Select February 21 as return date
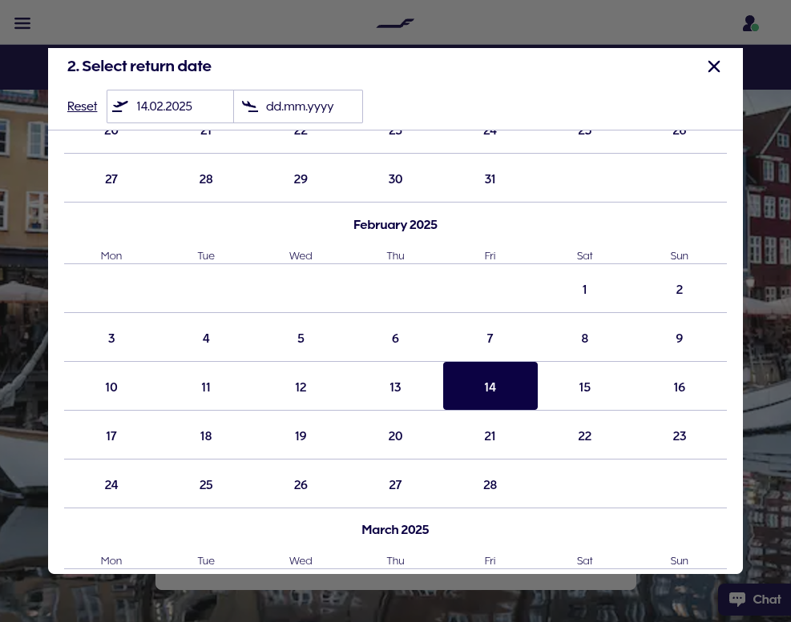This screenshot has width=791, height=622. [490, 436]
